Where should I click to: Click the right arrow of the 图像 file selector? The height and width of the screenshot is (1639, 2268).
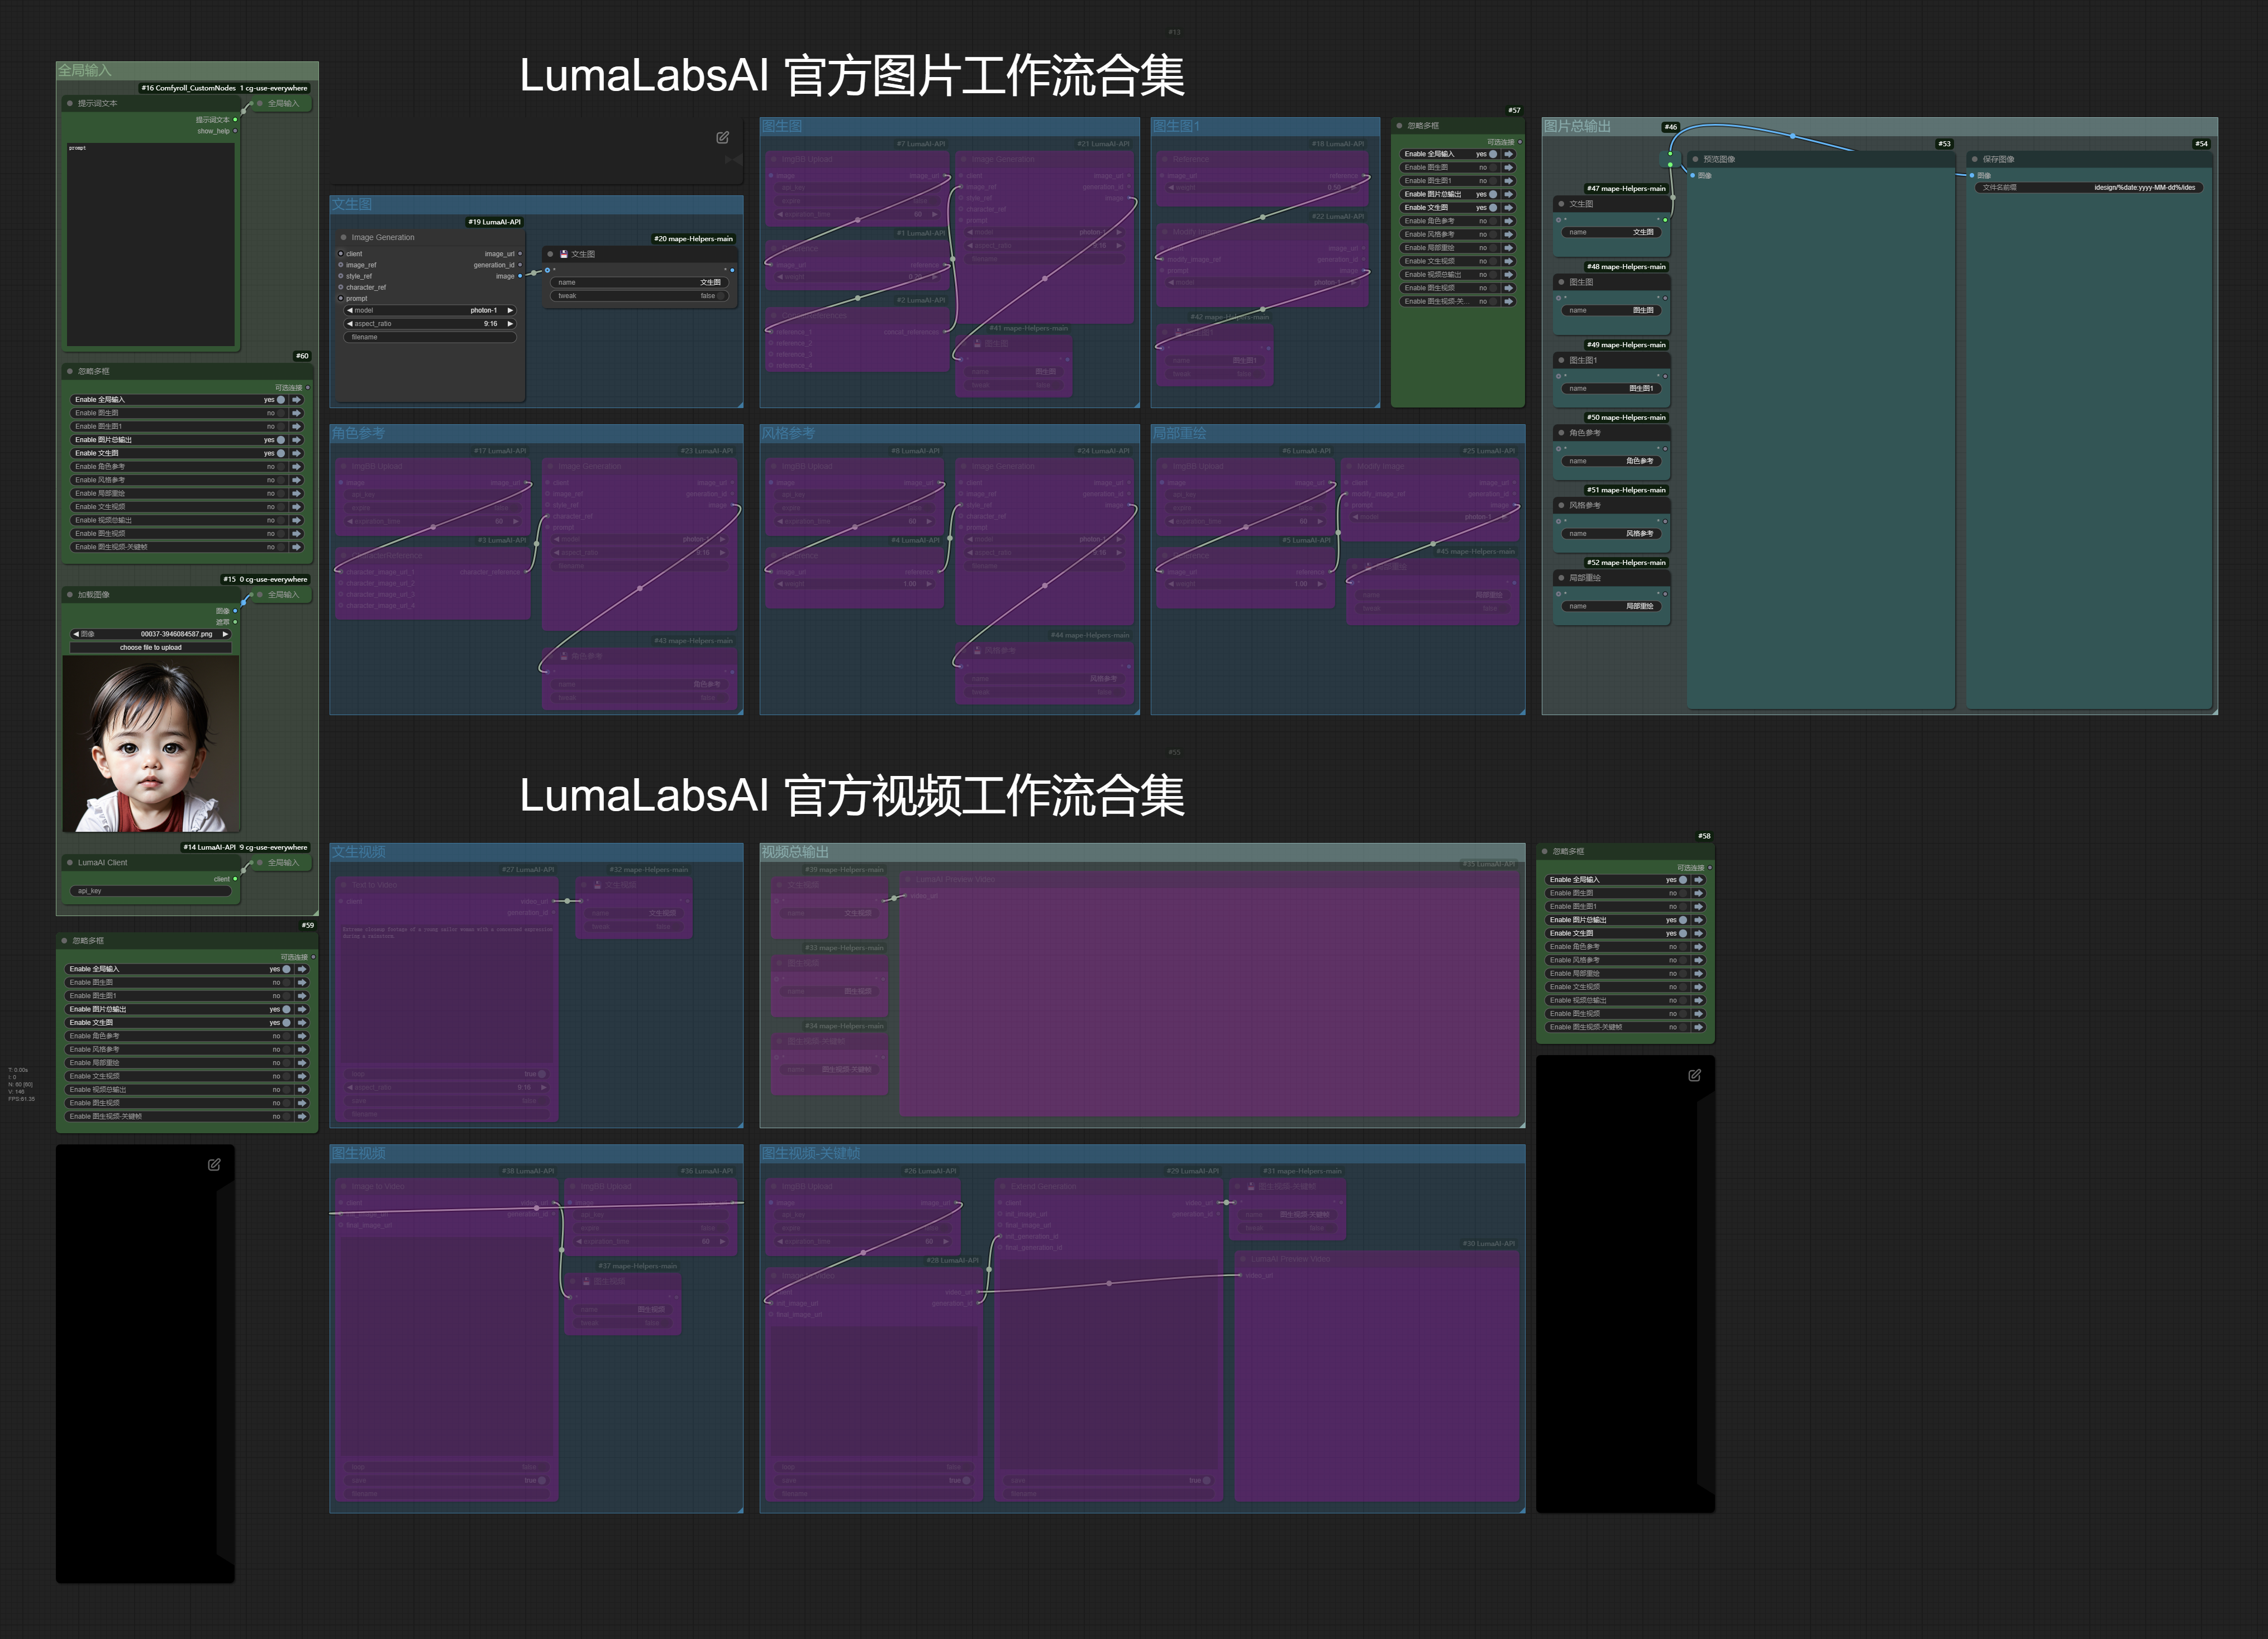click(225, 634)
